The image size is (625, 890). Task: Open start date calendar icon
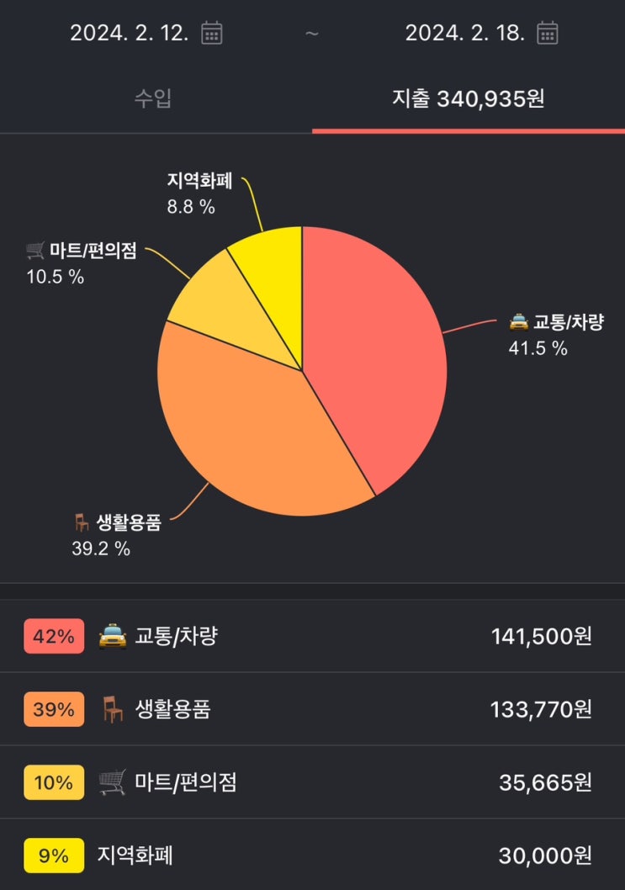pos(212,33)
